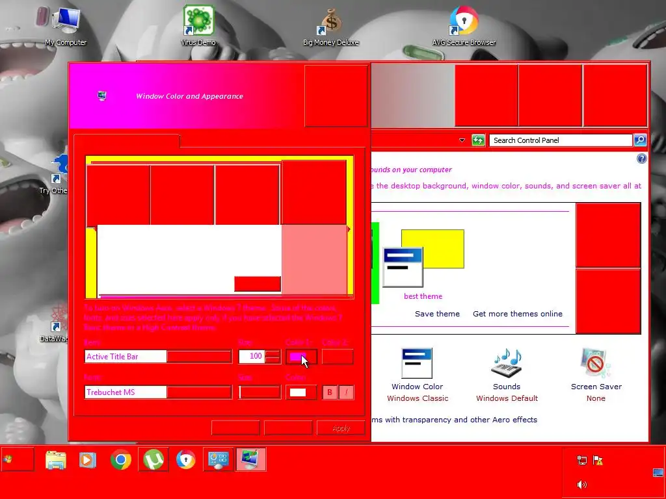
Task: Switch to Control Panel taskbar button
Action: click(x=219, y=459)
